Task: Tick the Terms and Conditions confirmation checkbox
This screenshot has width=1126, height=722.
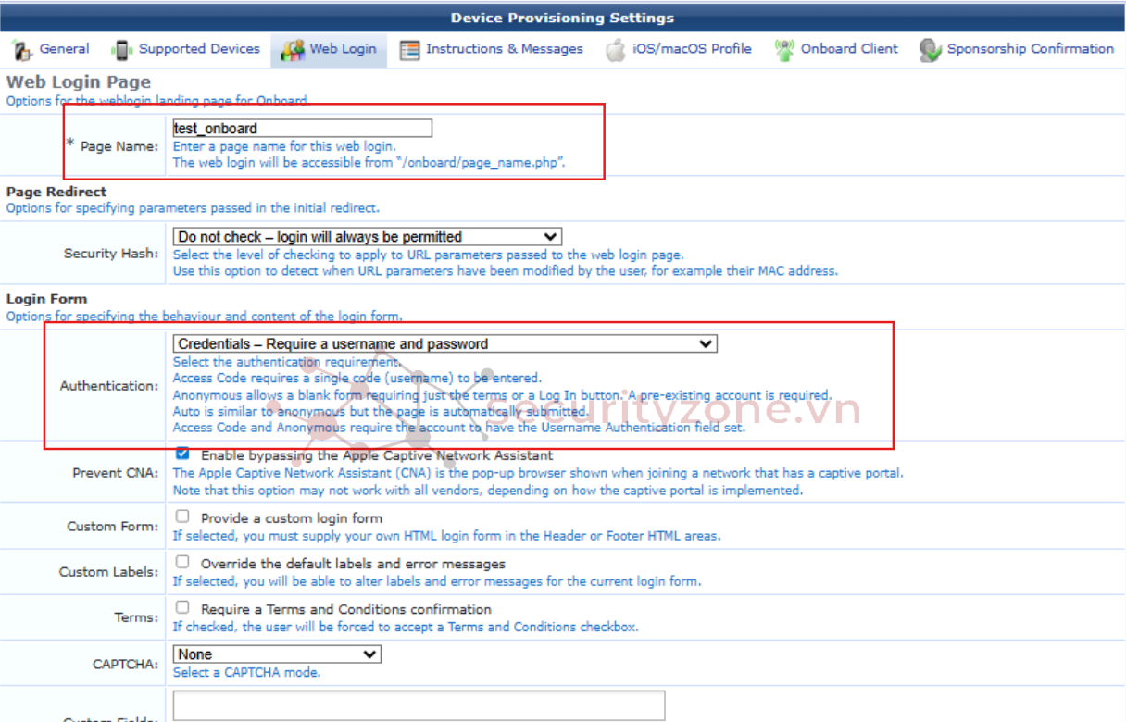Action: pos(182,608)
